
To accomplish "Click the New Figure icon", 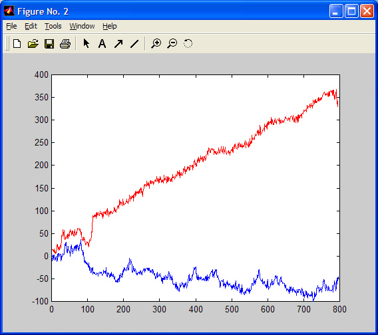I will (17, 44).
